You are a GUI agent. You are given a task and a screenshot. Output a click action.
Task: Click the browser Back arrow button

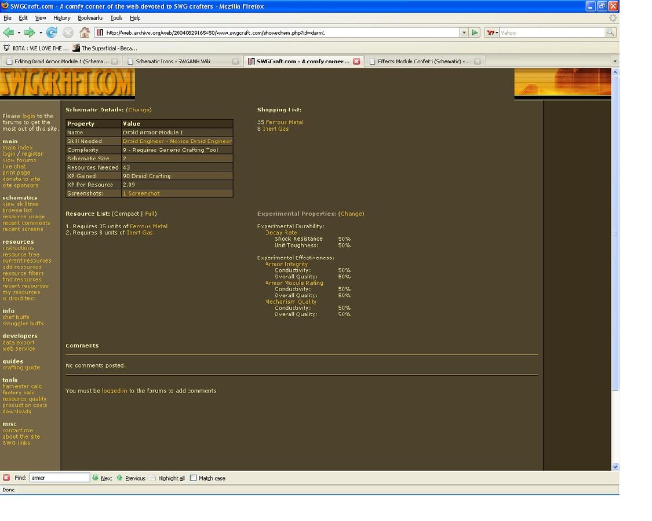8,32
